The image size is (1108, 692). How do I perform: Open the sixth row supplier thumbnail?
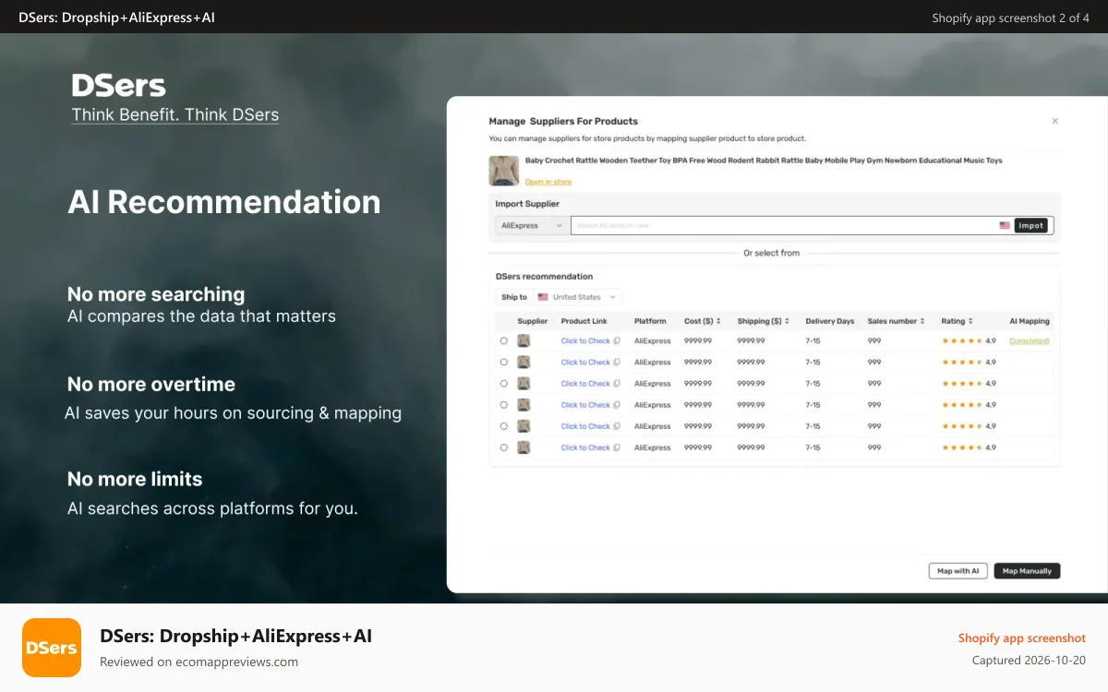pyautogui.click(x=524, y=447)
